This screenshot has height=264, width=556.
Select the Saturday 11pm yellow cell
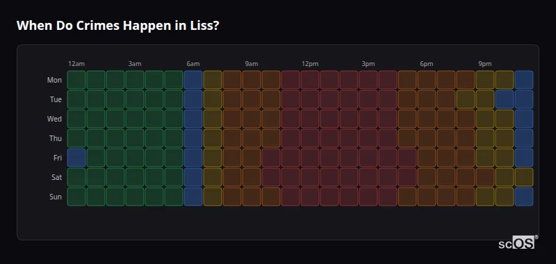pos(524,177)
